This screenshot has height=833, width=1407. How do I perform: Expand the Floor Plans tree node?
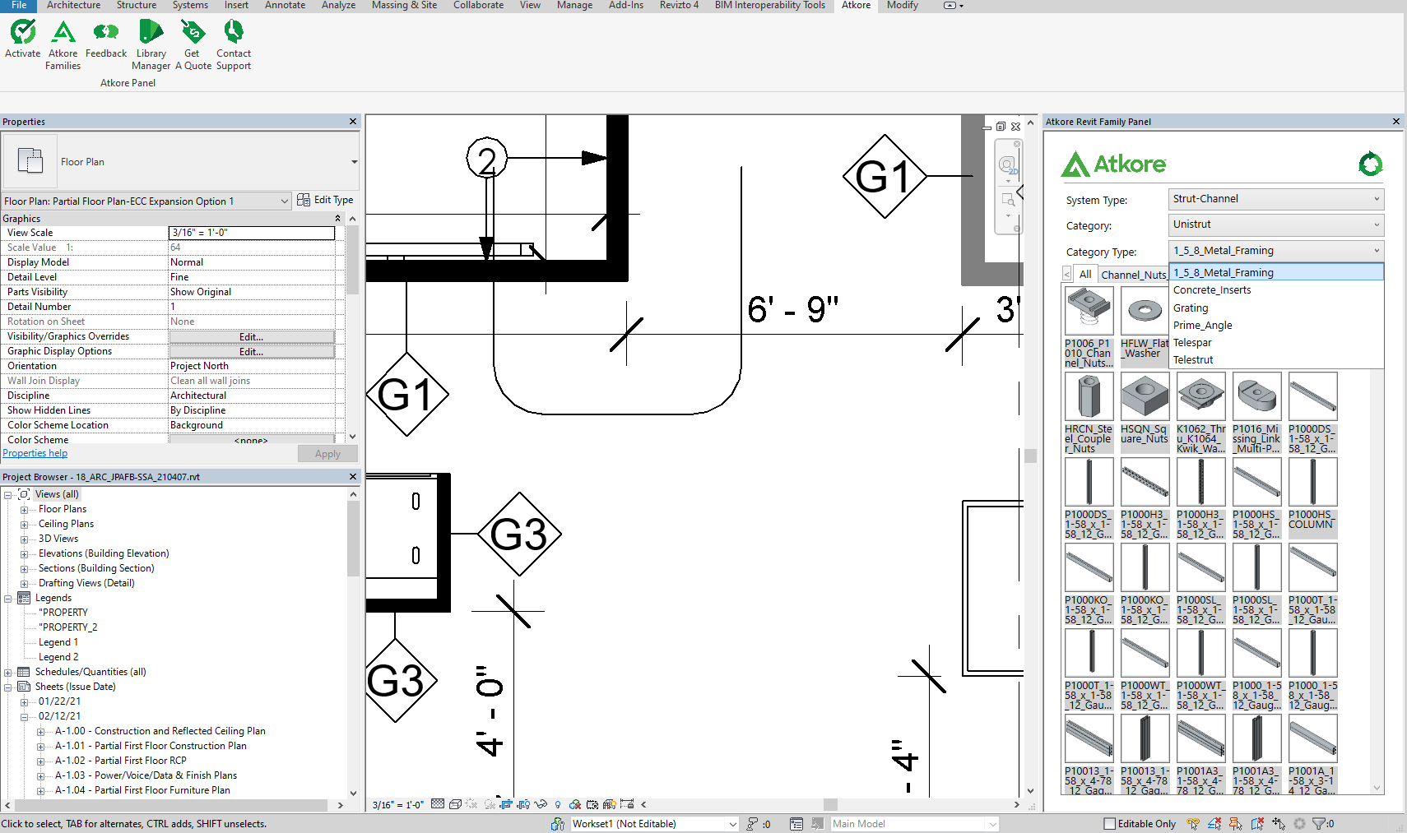(x=25, y=509)
